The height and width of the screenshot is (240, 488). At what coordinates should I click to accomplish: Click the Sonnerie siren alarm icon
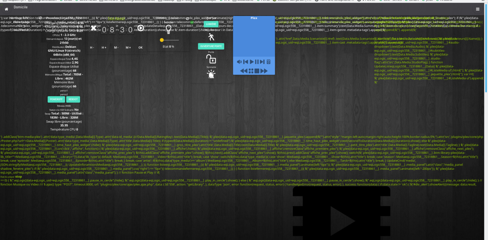pos(211,74)
